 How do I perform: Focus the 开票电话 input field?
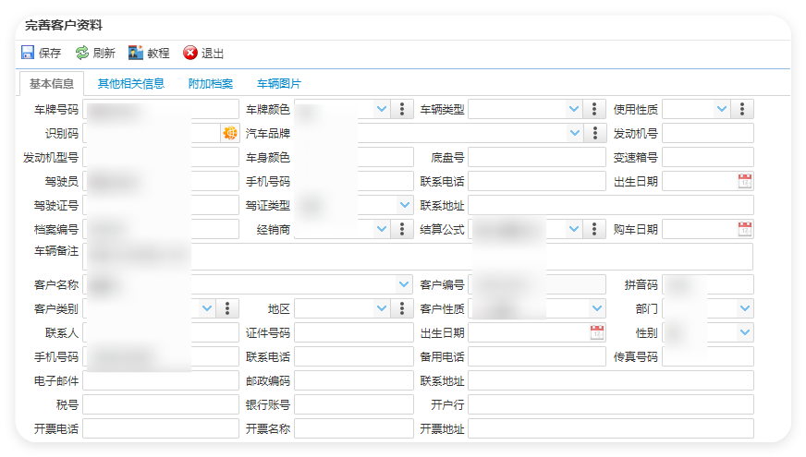(x=161, y=428)
